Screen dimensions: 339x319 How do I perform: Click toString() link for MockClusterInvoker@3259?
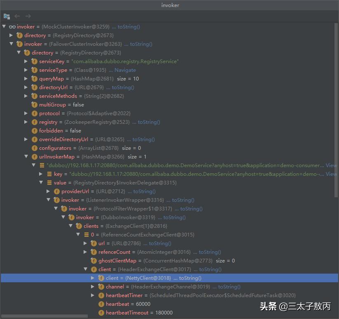129,27
